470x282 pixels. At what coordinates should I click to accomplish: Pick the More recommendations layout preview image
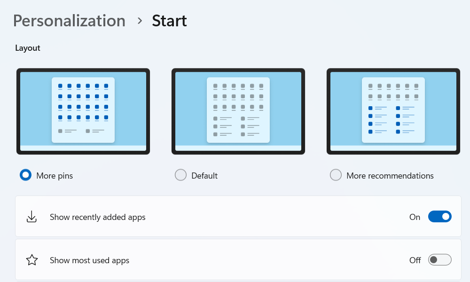[x=393, y=111]
